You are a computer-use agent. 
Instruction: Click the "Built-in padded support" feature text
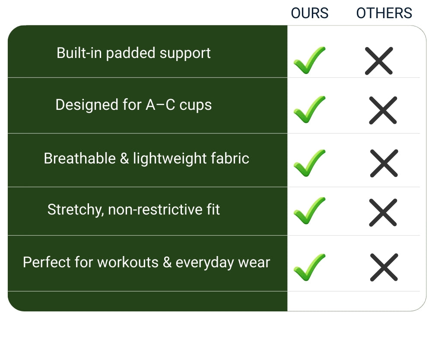tap(133, 53)
